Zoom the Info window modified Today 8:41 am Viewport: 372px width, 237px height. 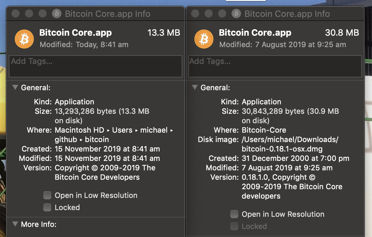tap(43, 14)
